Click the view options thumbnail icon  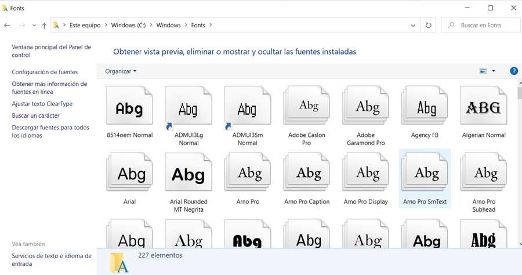tap(483, 71)
